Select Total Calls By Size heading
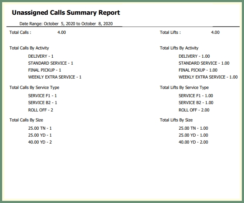The height and width of the screenshot is (203, 244). tap(26, 120)
